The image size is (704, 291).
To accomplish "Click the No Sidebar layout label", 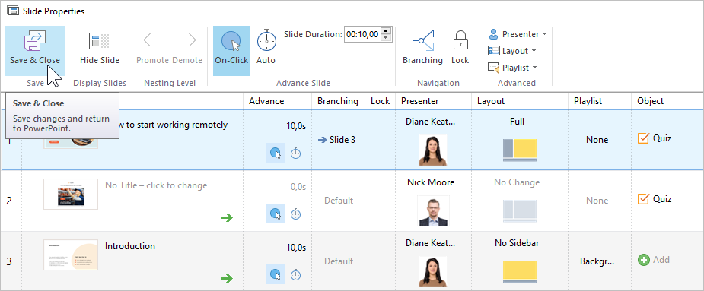I will [517, 243].
